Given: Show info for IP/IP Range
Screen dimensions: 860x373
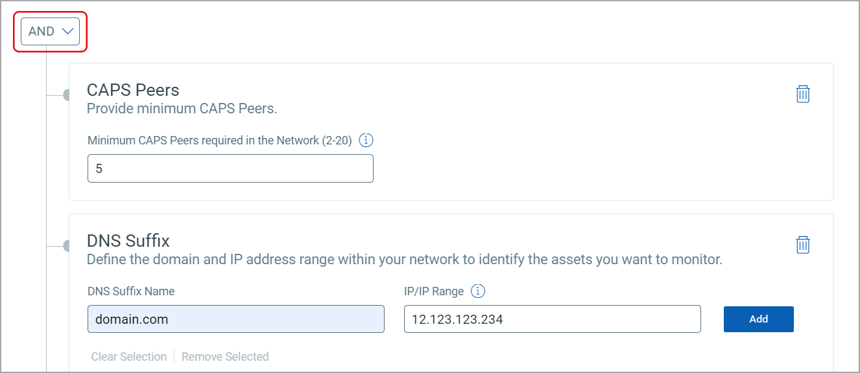Looking at the screenshot, I should point(478,291).
